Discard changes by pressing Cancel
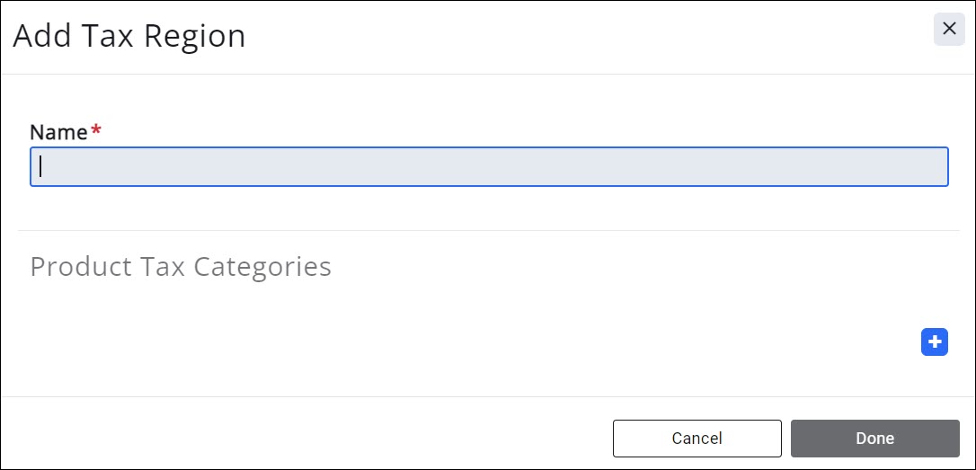This screenshot has height=470, width=976. pos(697,439)
